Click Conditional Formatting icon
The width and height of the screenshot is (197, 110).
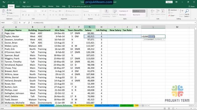107,11
